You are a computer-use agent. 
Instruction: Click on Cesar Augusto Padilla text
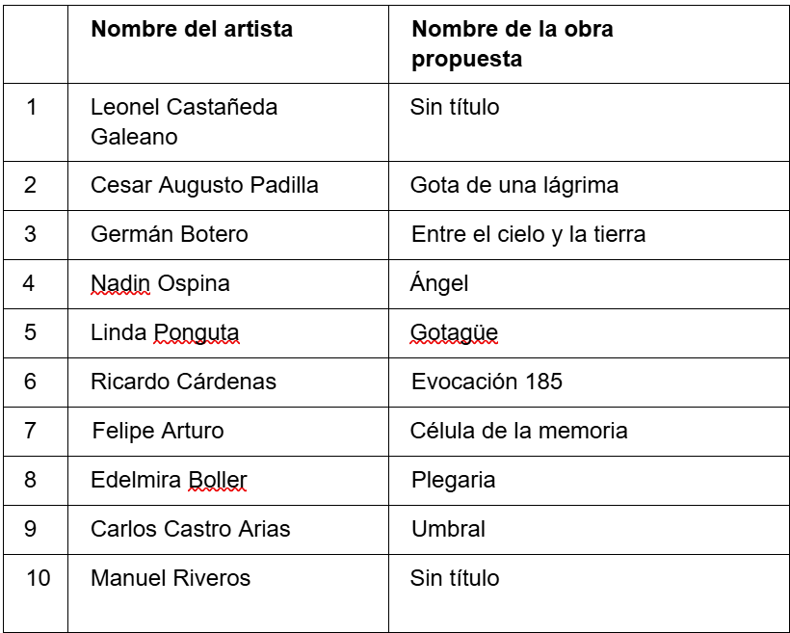pyautogui.click(x=204, y=185)
